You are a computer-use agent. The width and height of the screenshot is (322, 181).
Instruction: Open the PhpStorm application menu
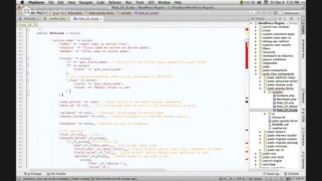point(36,3)
